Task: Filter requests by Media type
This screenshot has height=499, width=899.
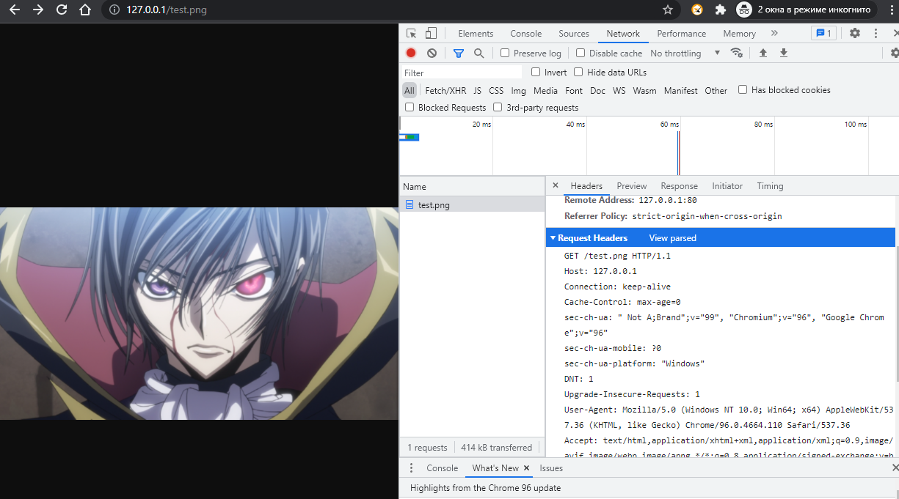Action: [x=545, y=91]
